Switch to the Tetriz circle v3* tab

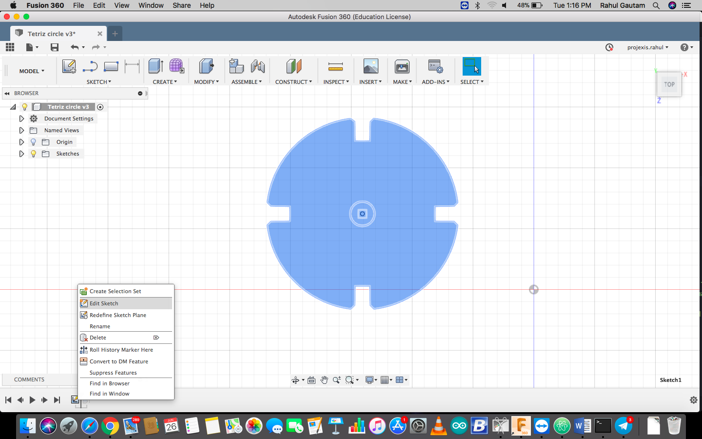(58, 34)
